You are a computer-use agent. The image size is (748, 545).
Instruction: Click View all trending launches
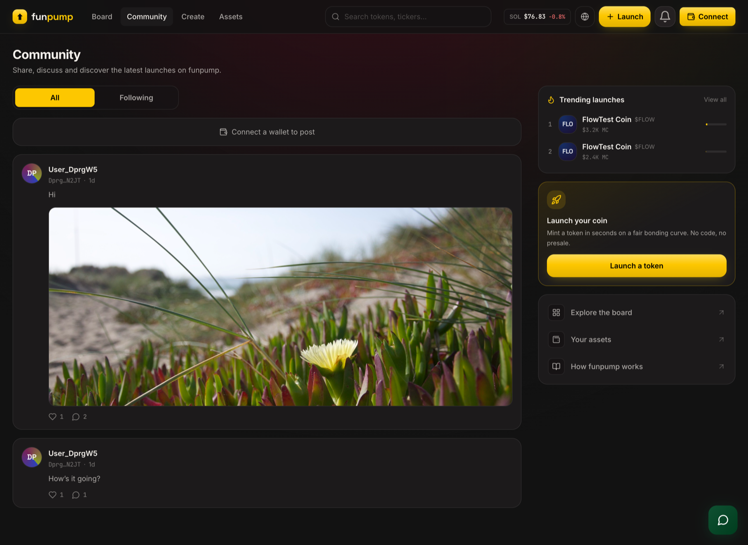pyautogui.click(x=715, y=100)
